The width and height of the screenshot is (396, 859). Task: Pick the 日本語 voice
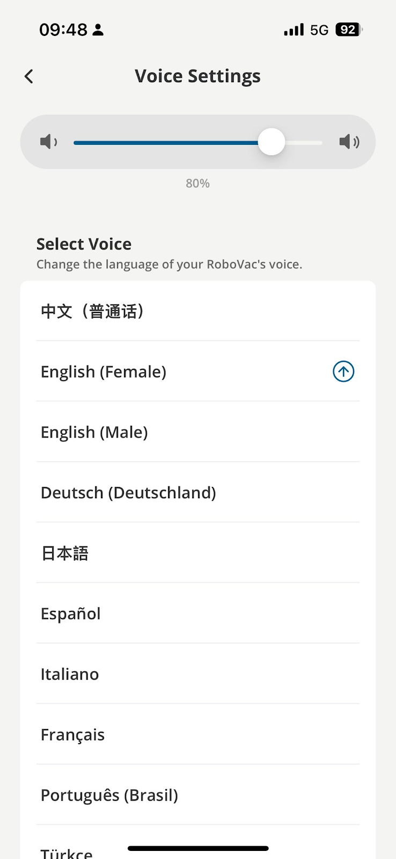tap(65, 554)
